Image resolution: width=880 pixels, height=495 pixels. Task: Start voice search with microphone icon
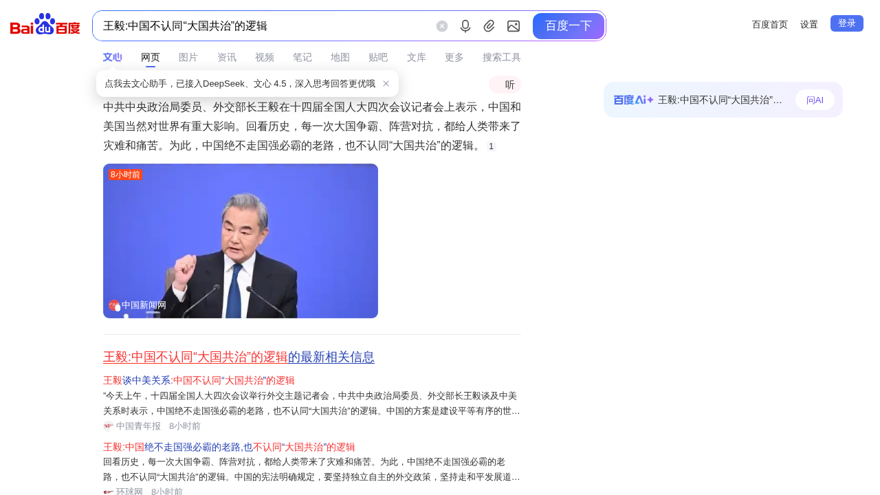click(465, 26)
